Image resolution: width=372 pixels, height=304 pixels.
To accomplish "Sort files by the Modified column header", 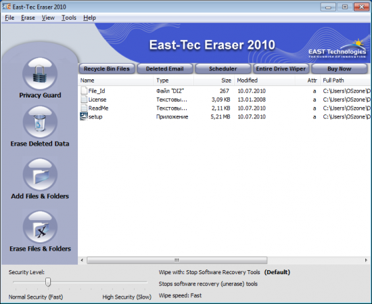I will [x=264, y=81].
